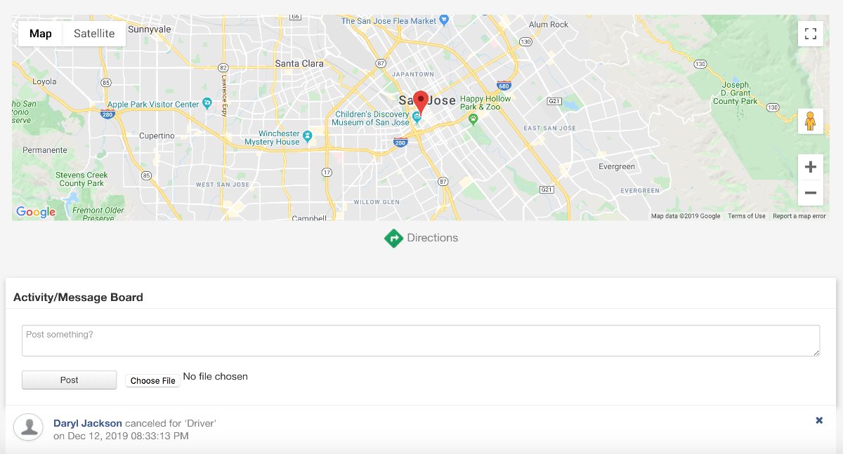Zoom out on the map

click(811, 193)
